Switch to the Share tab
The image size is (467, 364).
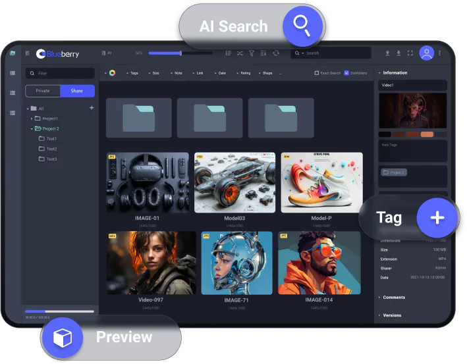pos(77,91)
